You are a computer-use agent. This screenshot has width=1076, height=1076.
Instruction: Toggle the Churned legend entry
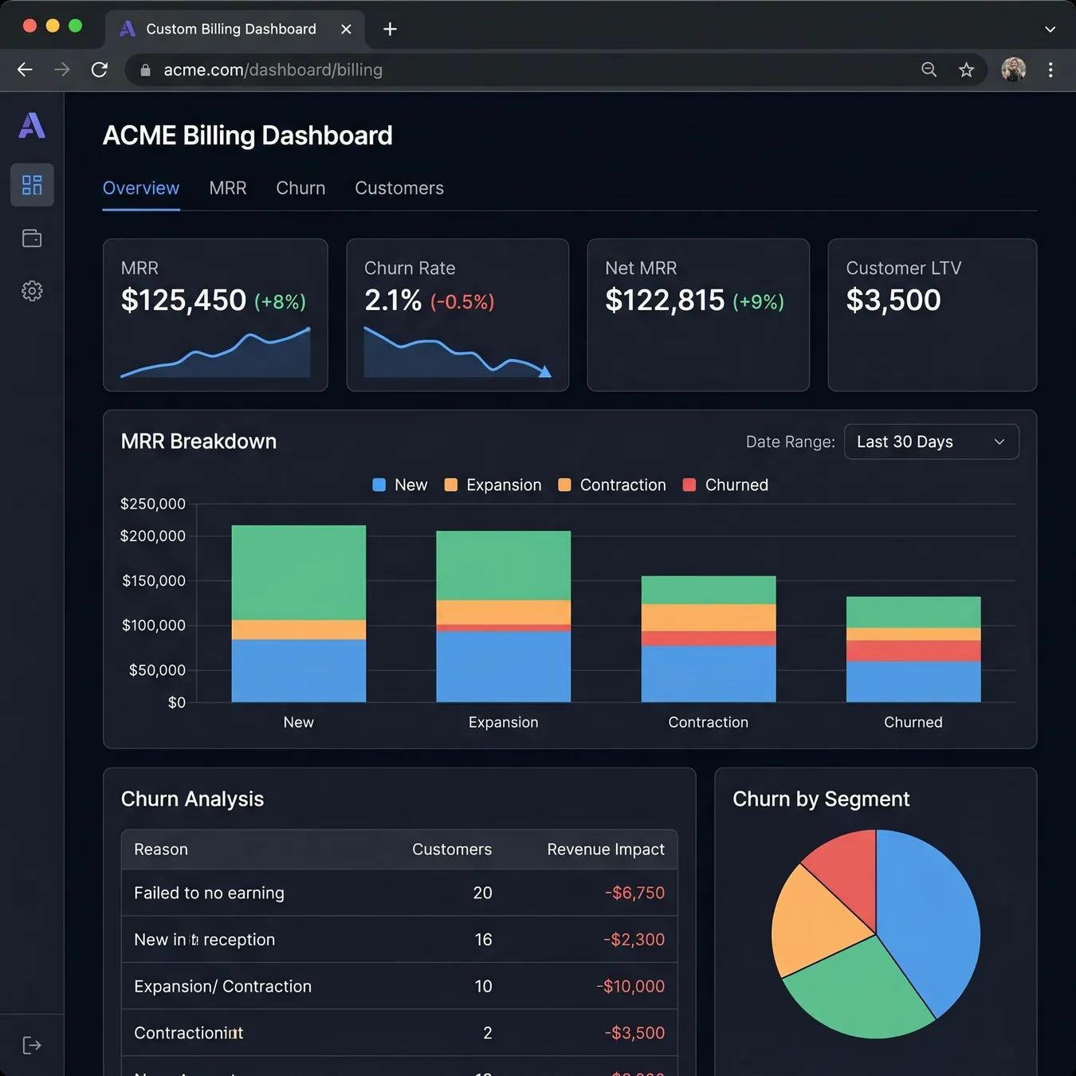click(x=725, y=485)
